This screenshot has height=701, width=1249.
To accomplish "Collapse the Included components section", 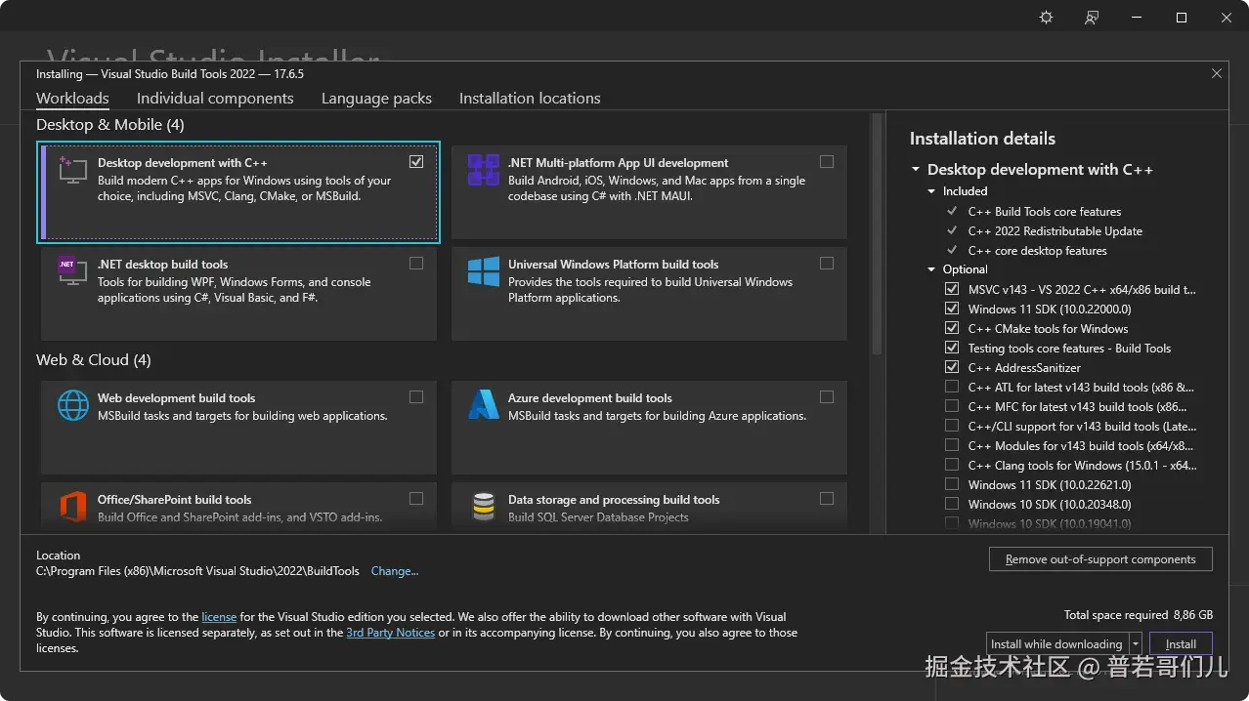I will 932,191.
